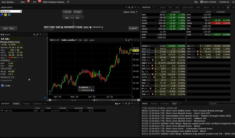The height and width of the screenshot is (138, 235).
Task: Open Order Entry help question mark
Action: (126, 7)
